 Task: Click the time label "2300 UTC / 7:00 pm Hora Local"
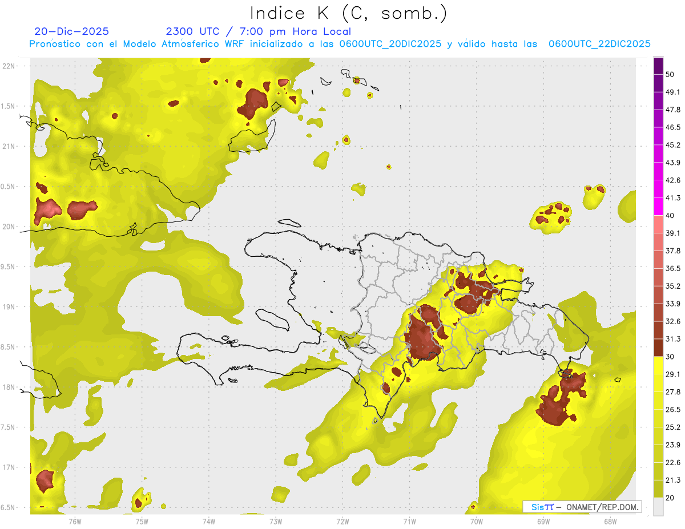point(258,31)
